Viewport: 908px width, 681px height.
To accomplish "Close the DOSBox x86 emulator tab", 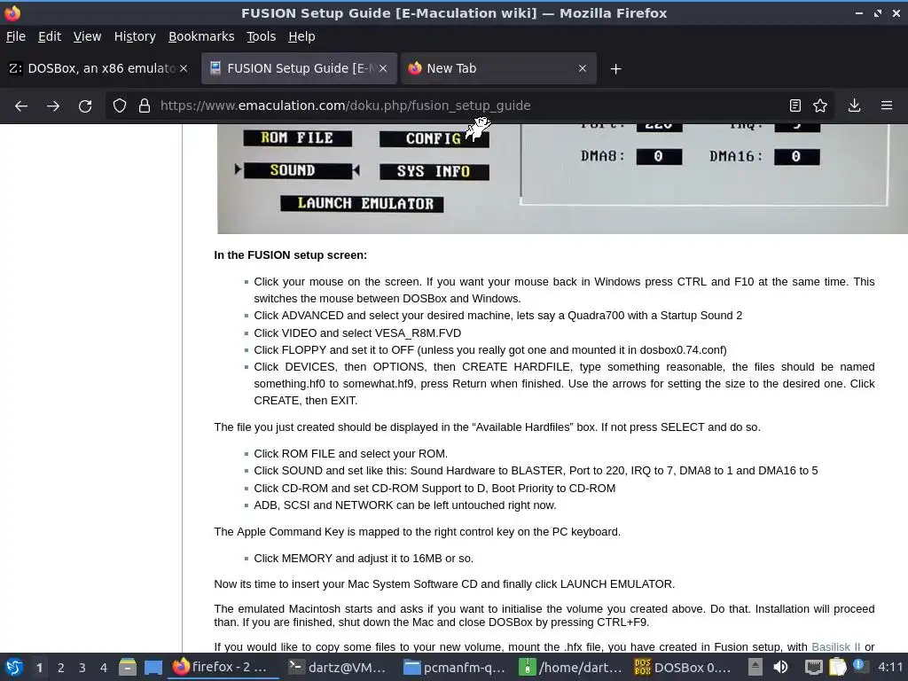I will 184,68.
